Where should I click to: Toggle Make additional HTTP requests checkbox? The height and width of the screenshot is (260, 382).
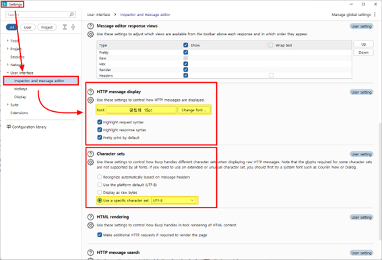[100, 235]
